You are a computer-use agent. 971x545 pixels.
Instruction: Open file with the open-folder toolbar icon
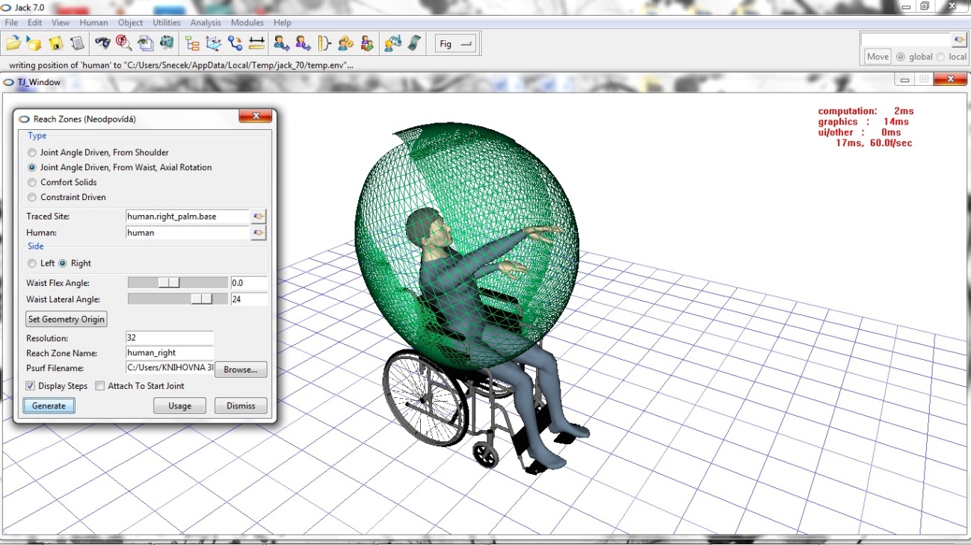click(x=13, y=43)
